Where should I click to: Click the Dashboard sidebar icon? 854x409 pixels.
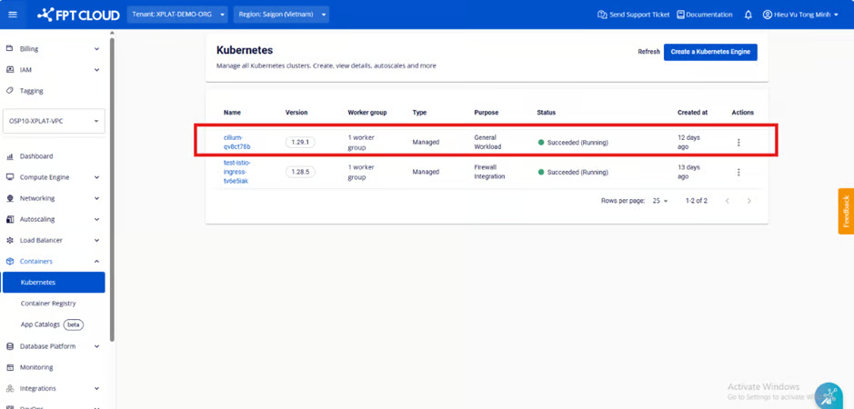(10, 156)
